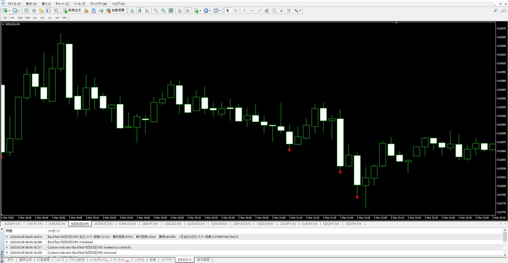Zoom in on the chart
508x263 pixels.
[x=156, y=11]
